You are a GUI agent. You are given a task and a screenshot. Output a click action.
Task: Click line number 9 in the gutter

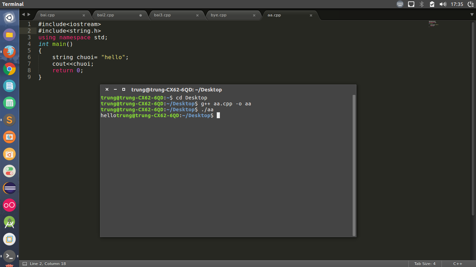point(29,77)
